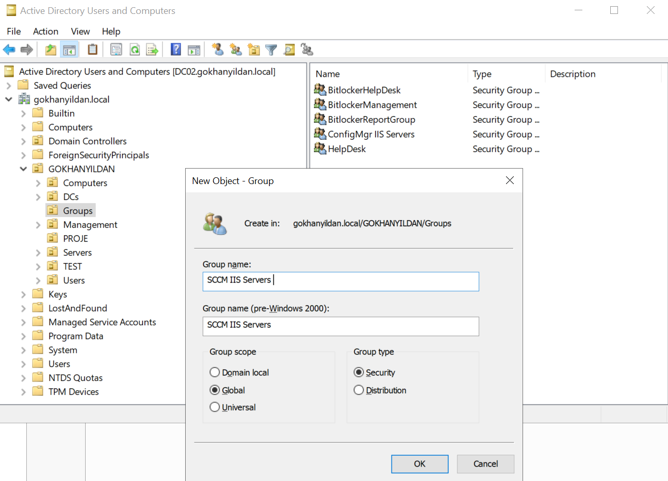The image size is (668, 481).
Task: Click the filter funnel toolbar icon
Action: tap(271, 49)
